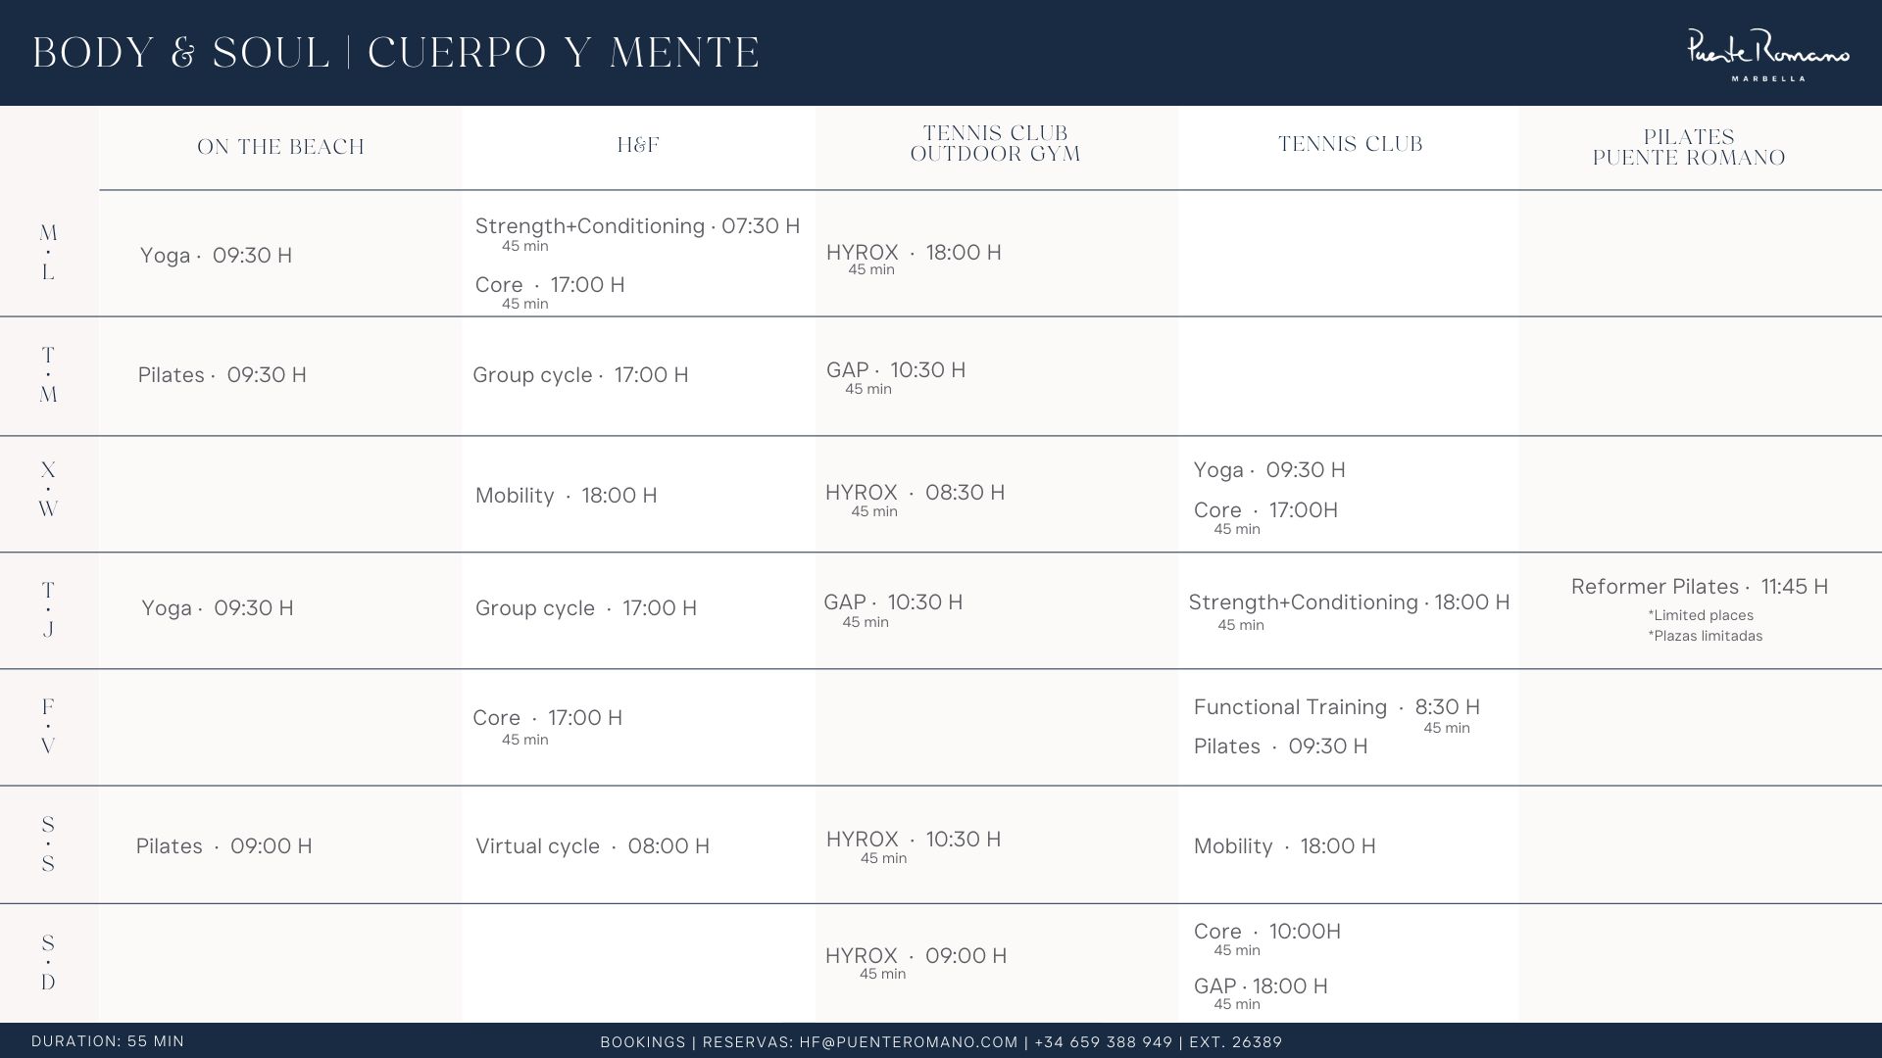
Task: Click the Monday M·L day label
Action: (48, 253)
